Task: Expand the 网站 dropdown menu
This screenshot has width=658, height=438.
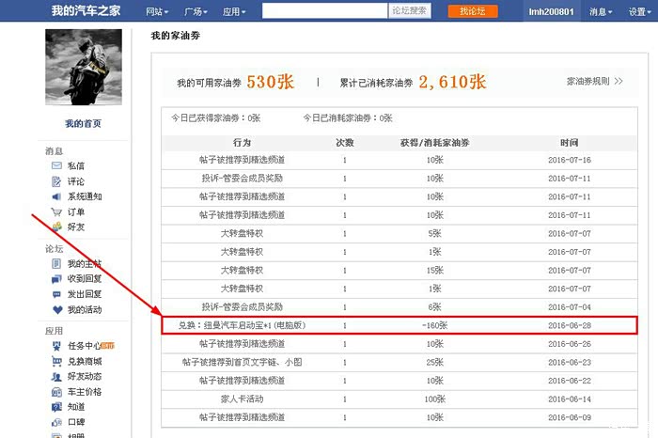Action: 159,11
